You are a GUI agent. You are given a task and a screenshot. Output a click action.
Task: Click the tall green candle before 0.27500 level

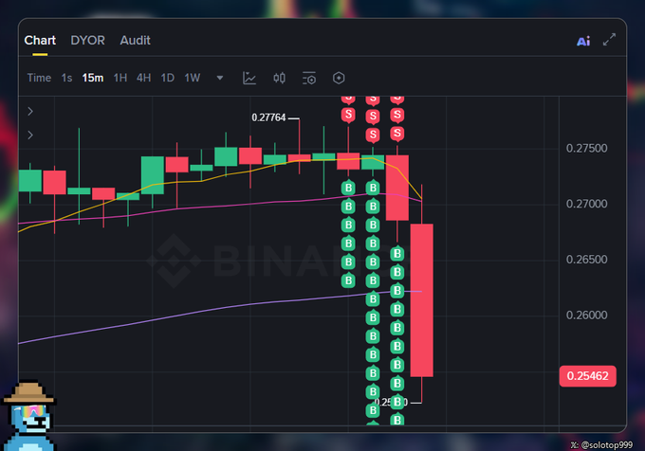pyautogui.click(x=153, y=175)
